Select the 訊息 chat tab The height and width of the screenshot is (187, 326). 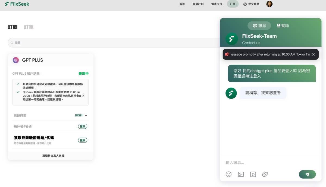(259, 26)
